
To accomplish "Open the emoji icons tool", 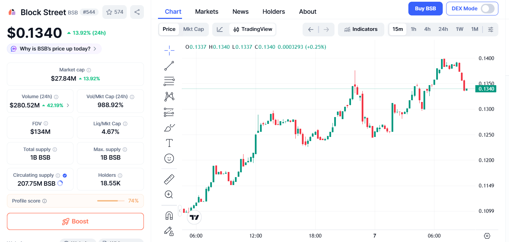I will click(x=169, y=158).
